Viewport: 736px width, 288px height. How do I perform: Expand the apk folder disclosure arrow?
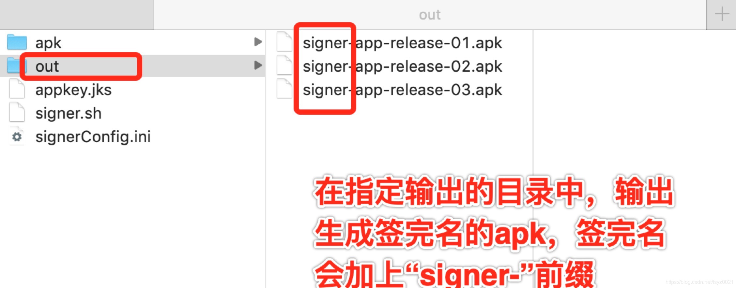click(x=258, y=42)
